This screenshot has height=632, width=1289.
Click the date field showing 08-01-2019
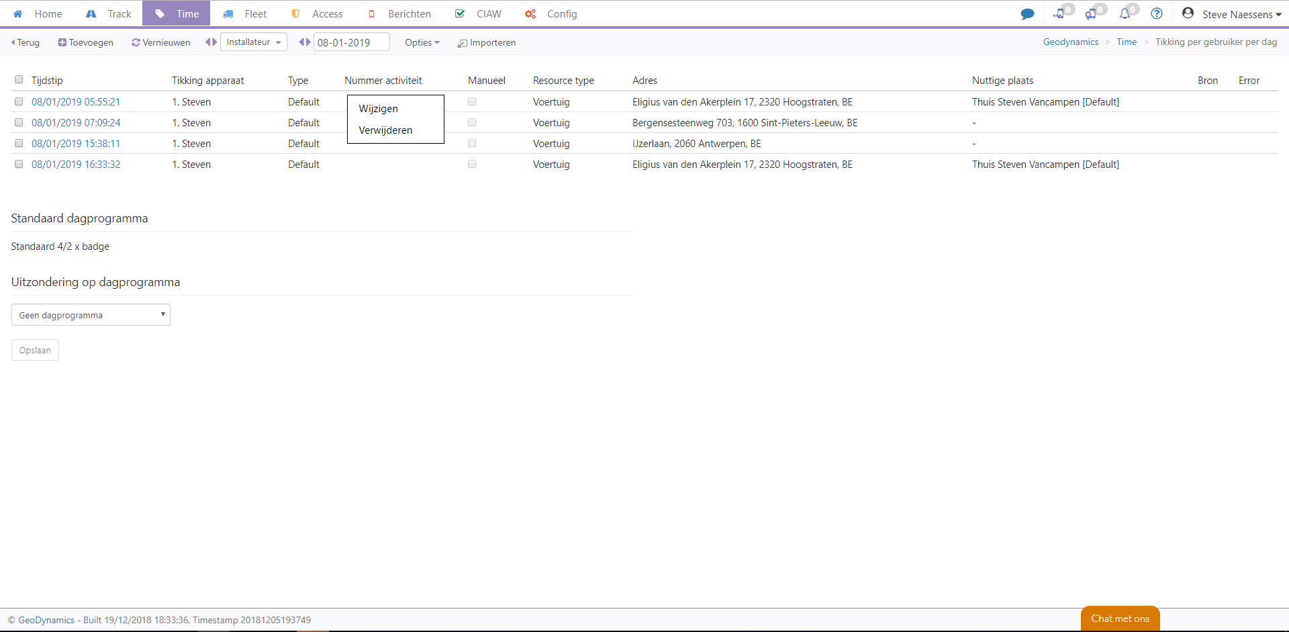tap(351, 42)
